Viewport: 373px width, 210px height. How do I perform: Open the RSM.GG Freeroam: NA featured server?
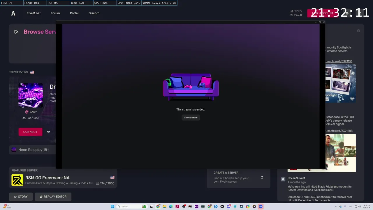pos(63,178)
